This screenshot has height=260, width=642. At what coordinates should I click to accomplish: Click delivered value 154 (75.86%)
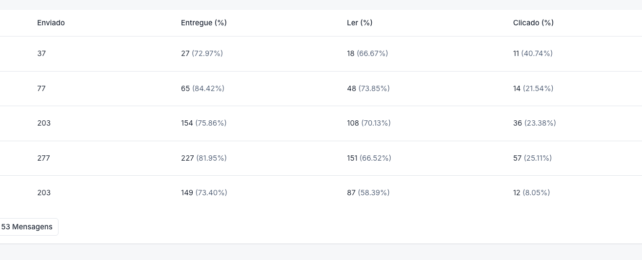point(204,123)
